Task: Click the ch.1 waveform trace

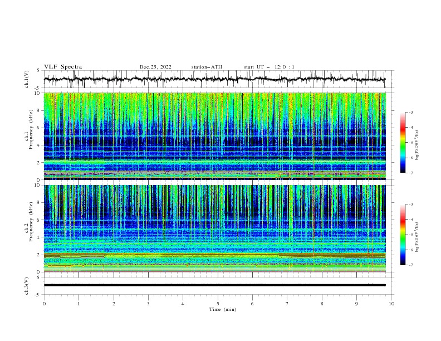Action: tap(214, 79)
